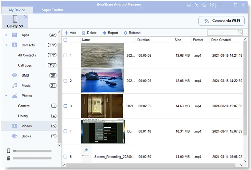Viewport: 251px width, 170px height.
Task: Click Screen_Recording_20240... file name
Action: [114, 157]
